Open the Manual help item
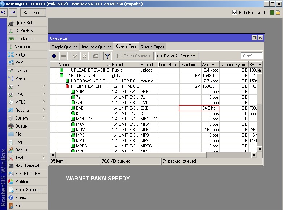283x210 pixels. [27, 197]
